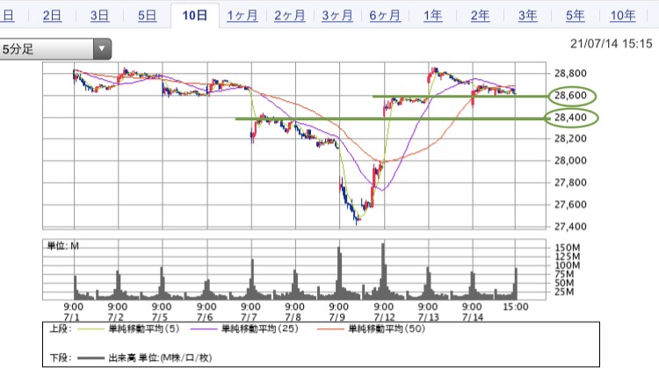Click the gray line swatch for 出来高

(91, 358)
